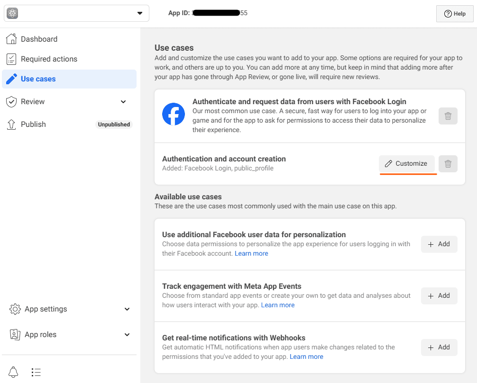This screenshot has height=383, width=477.
Task: Click the Help button
Action: [x=455, y=14]
